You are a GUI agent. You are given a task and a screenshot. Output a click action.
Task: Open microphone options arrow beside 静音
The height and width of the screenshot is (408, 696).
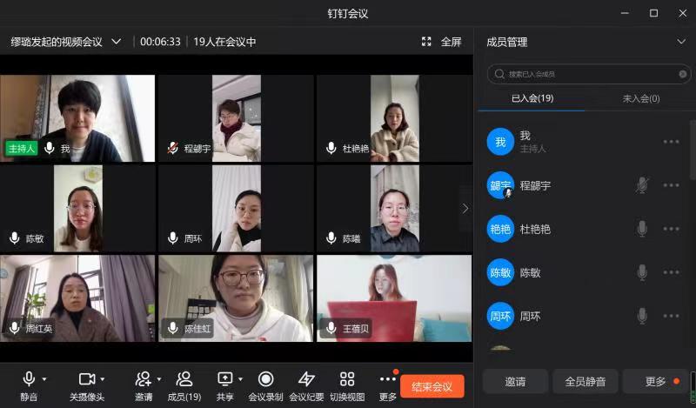pyautogui.click(x=44, y=379)
